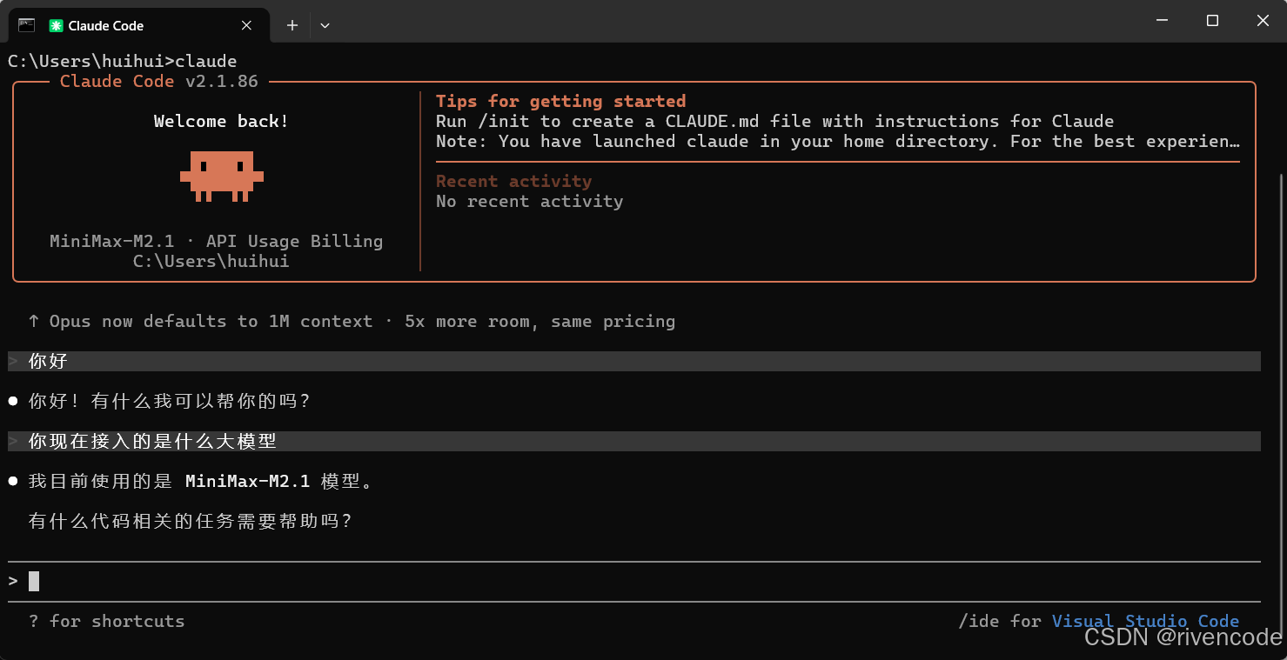Click the Visual Studio Code link
Image resolution: width=1287 pixels, height=660 pixels.
pos(1145,621)
